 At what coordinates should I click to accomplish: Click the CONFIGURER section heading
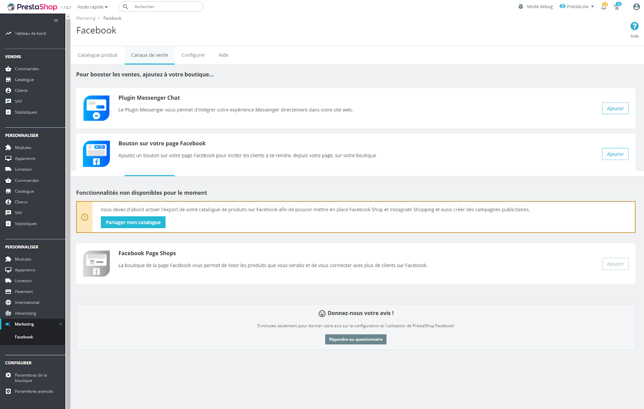point(18,363)
